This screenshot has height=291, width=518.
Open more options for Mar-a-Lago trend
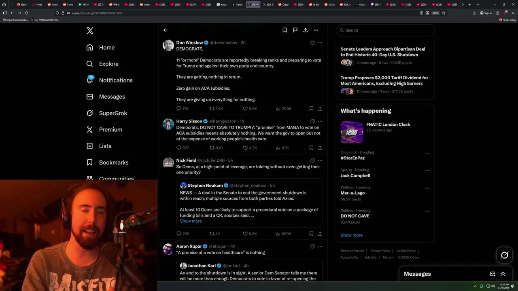[x=427, y=188]
